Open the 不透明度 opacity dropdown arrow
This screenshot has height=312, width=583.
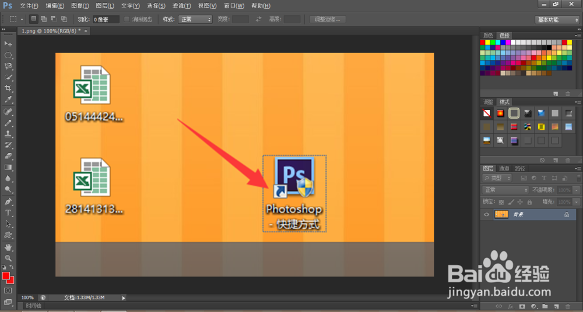pos(577,190)
